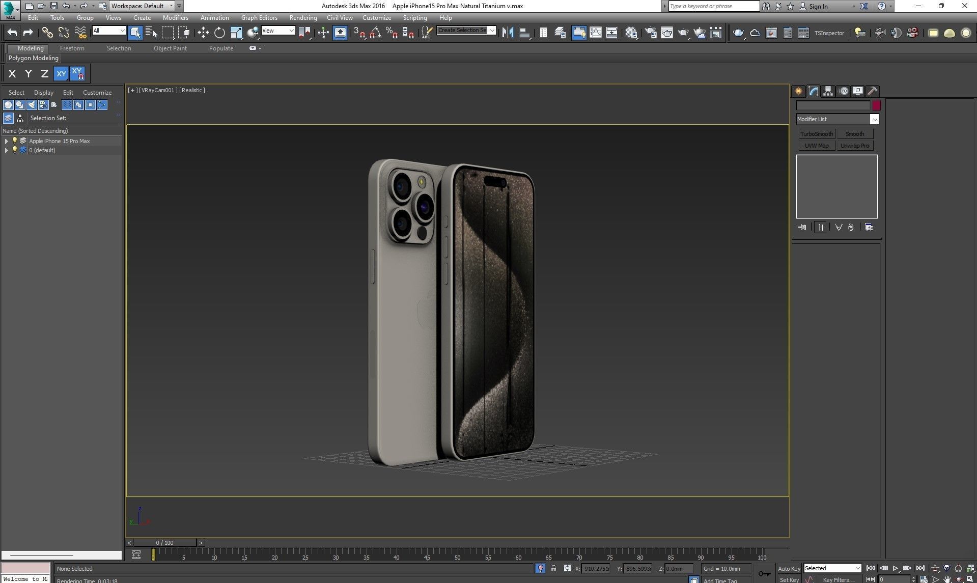977x583 pixels.
Task: Open Key Filters dialog
Action: click(839, 579)
